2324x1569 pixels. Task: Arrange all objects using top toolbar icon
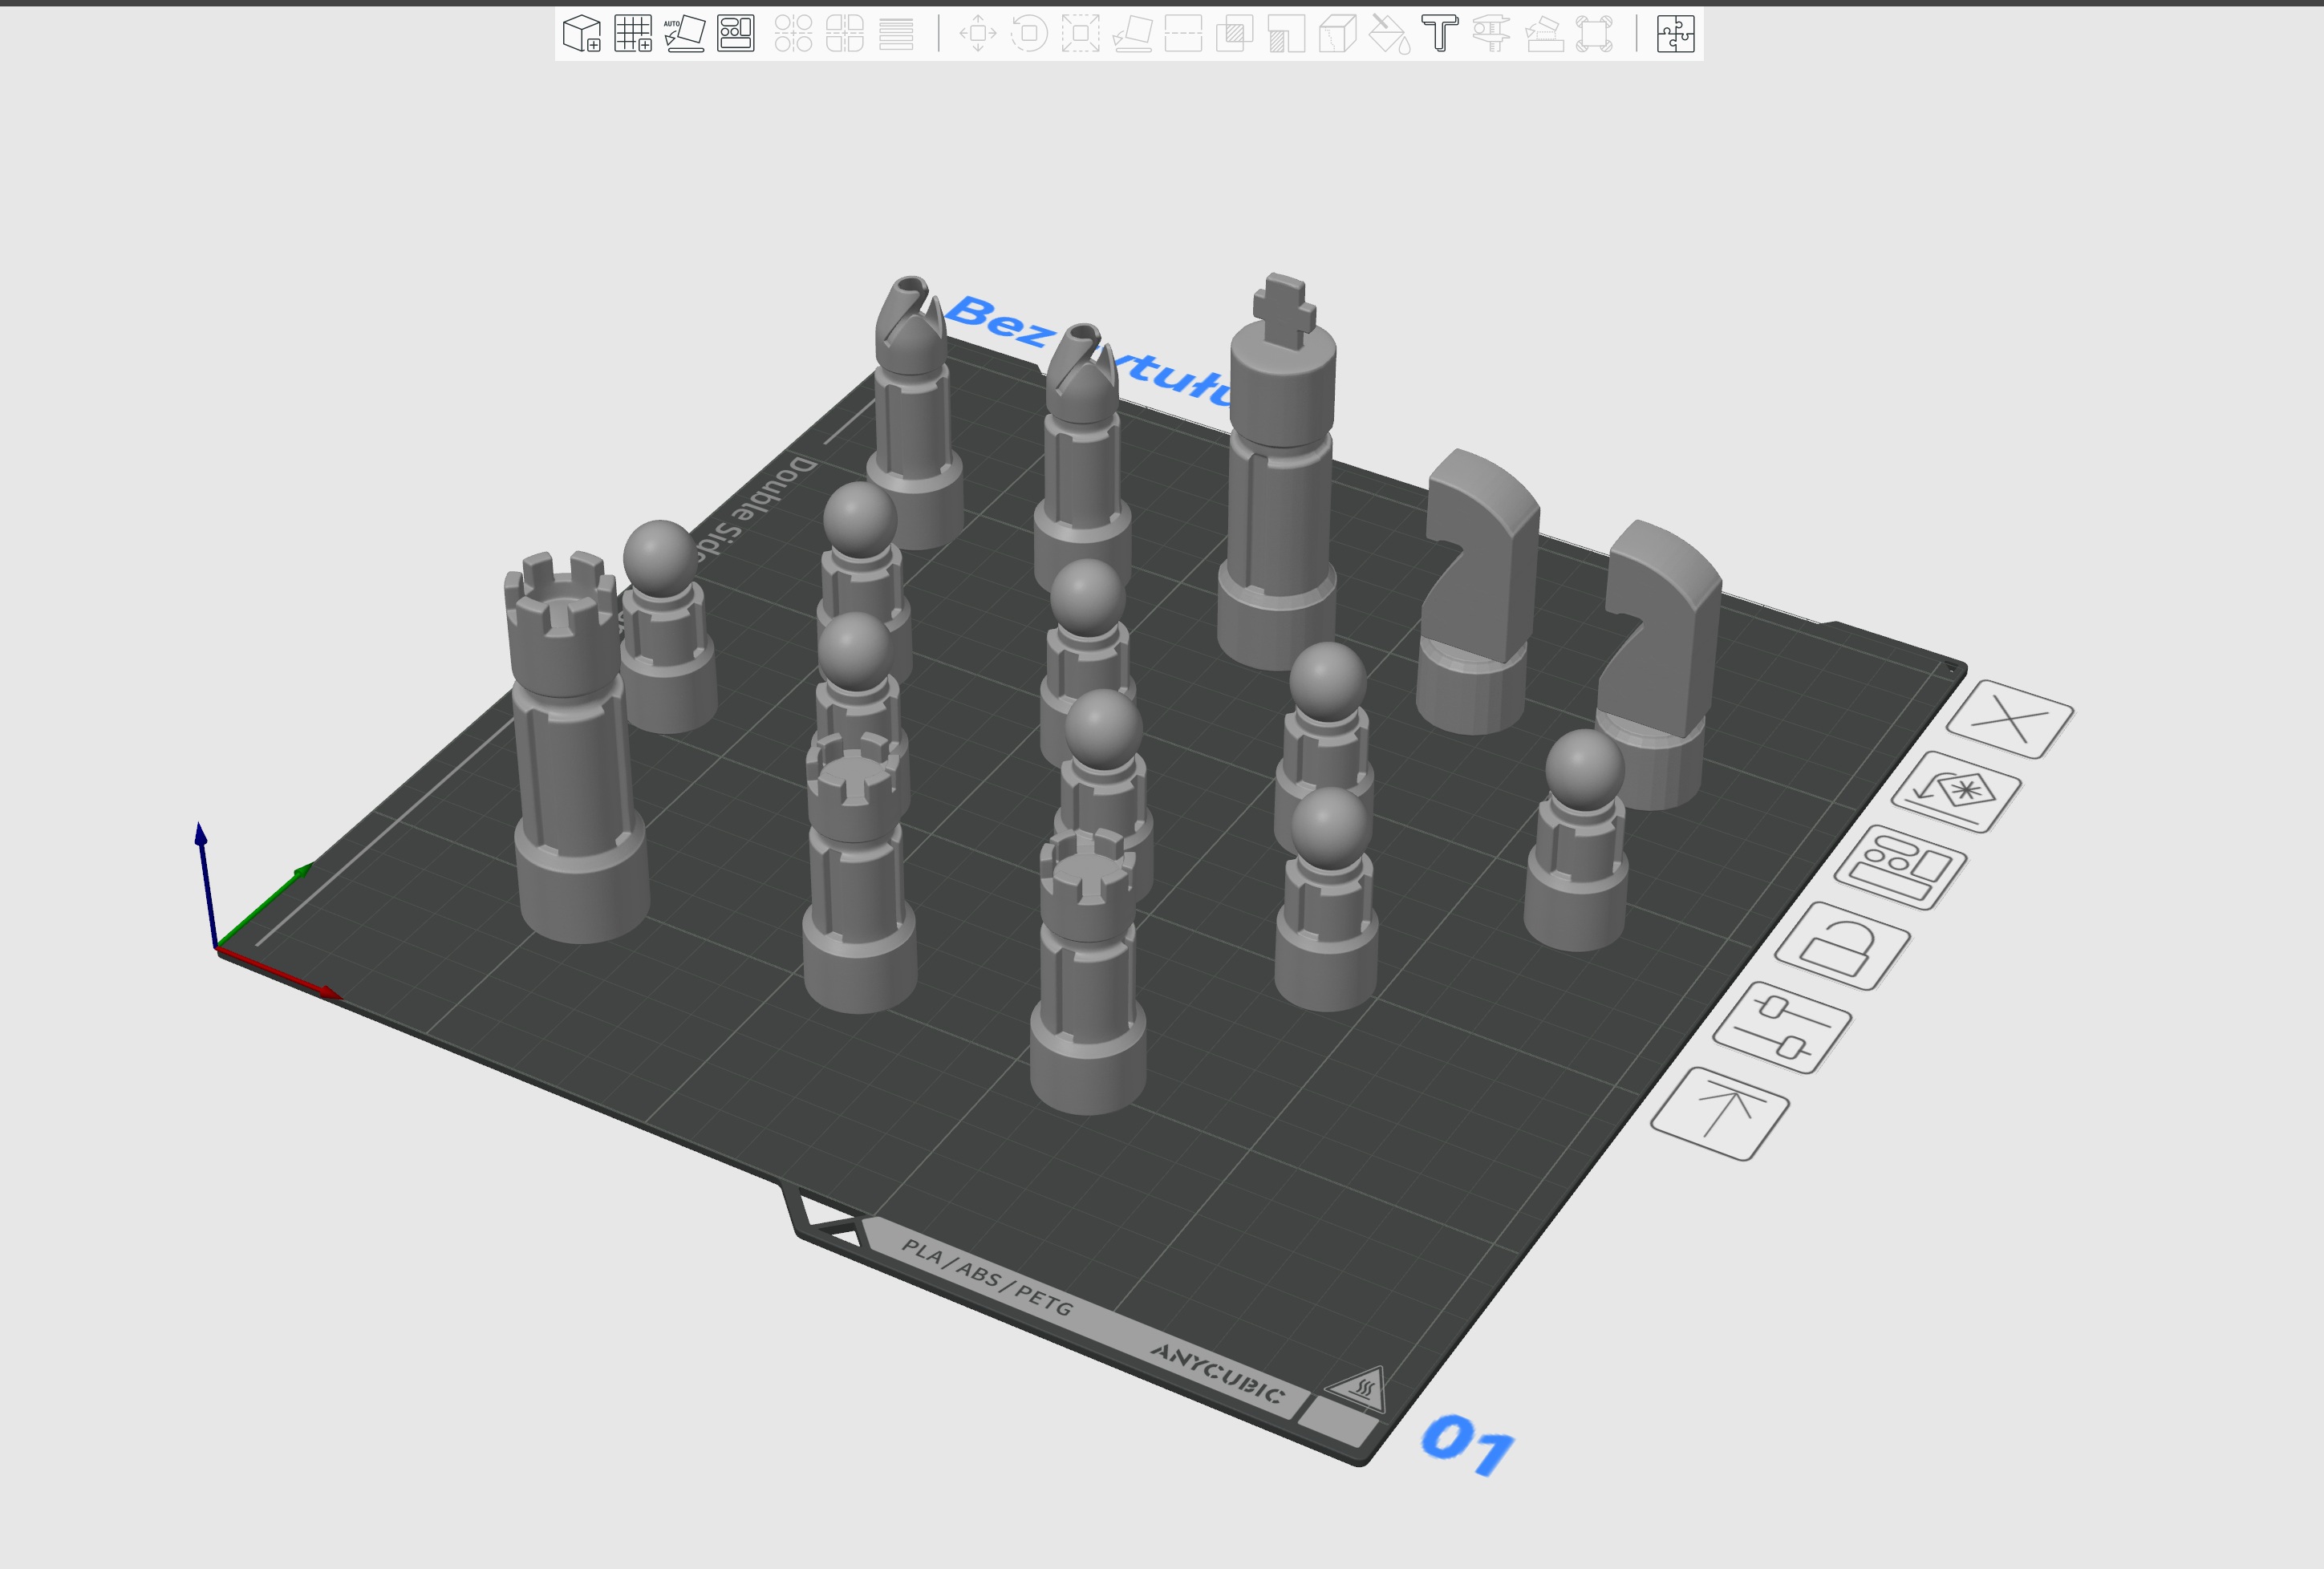(736, 33)
